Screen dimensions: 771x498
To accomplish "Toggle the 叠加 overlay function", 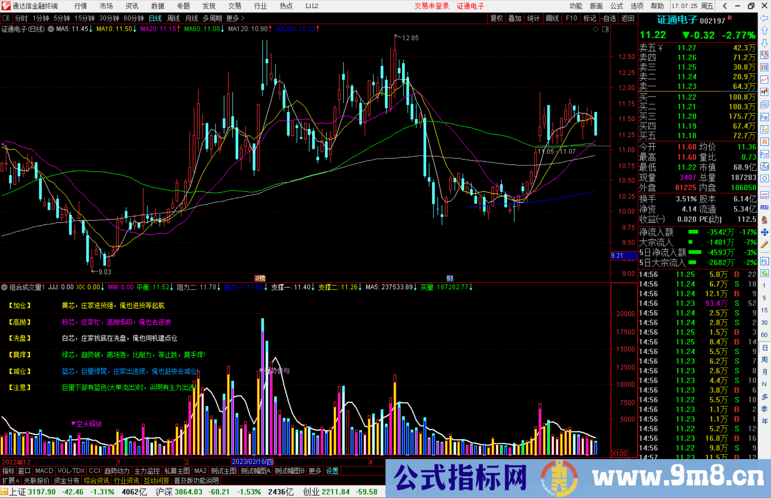I will [x=515, y=18].
